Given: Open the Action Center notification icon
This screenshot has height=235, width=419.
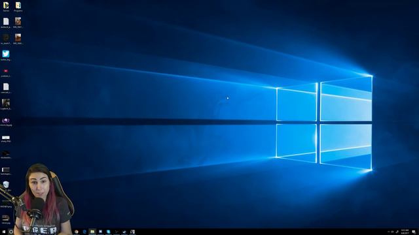Looking at the screenshot, I should click(x=414, y=232).
